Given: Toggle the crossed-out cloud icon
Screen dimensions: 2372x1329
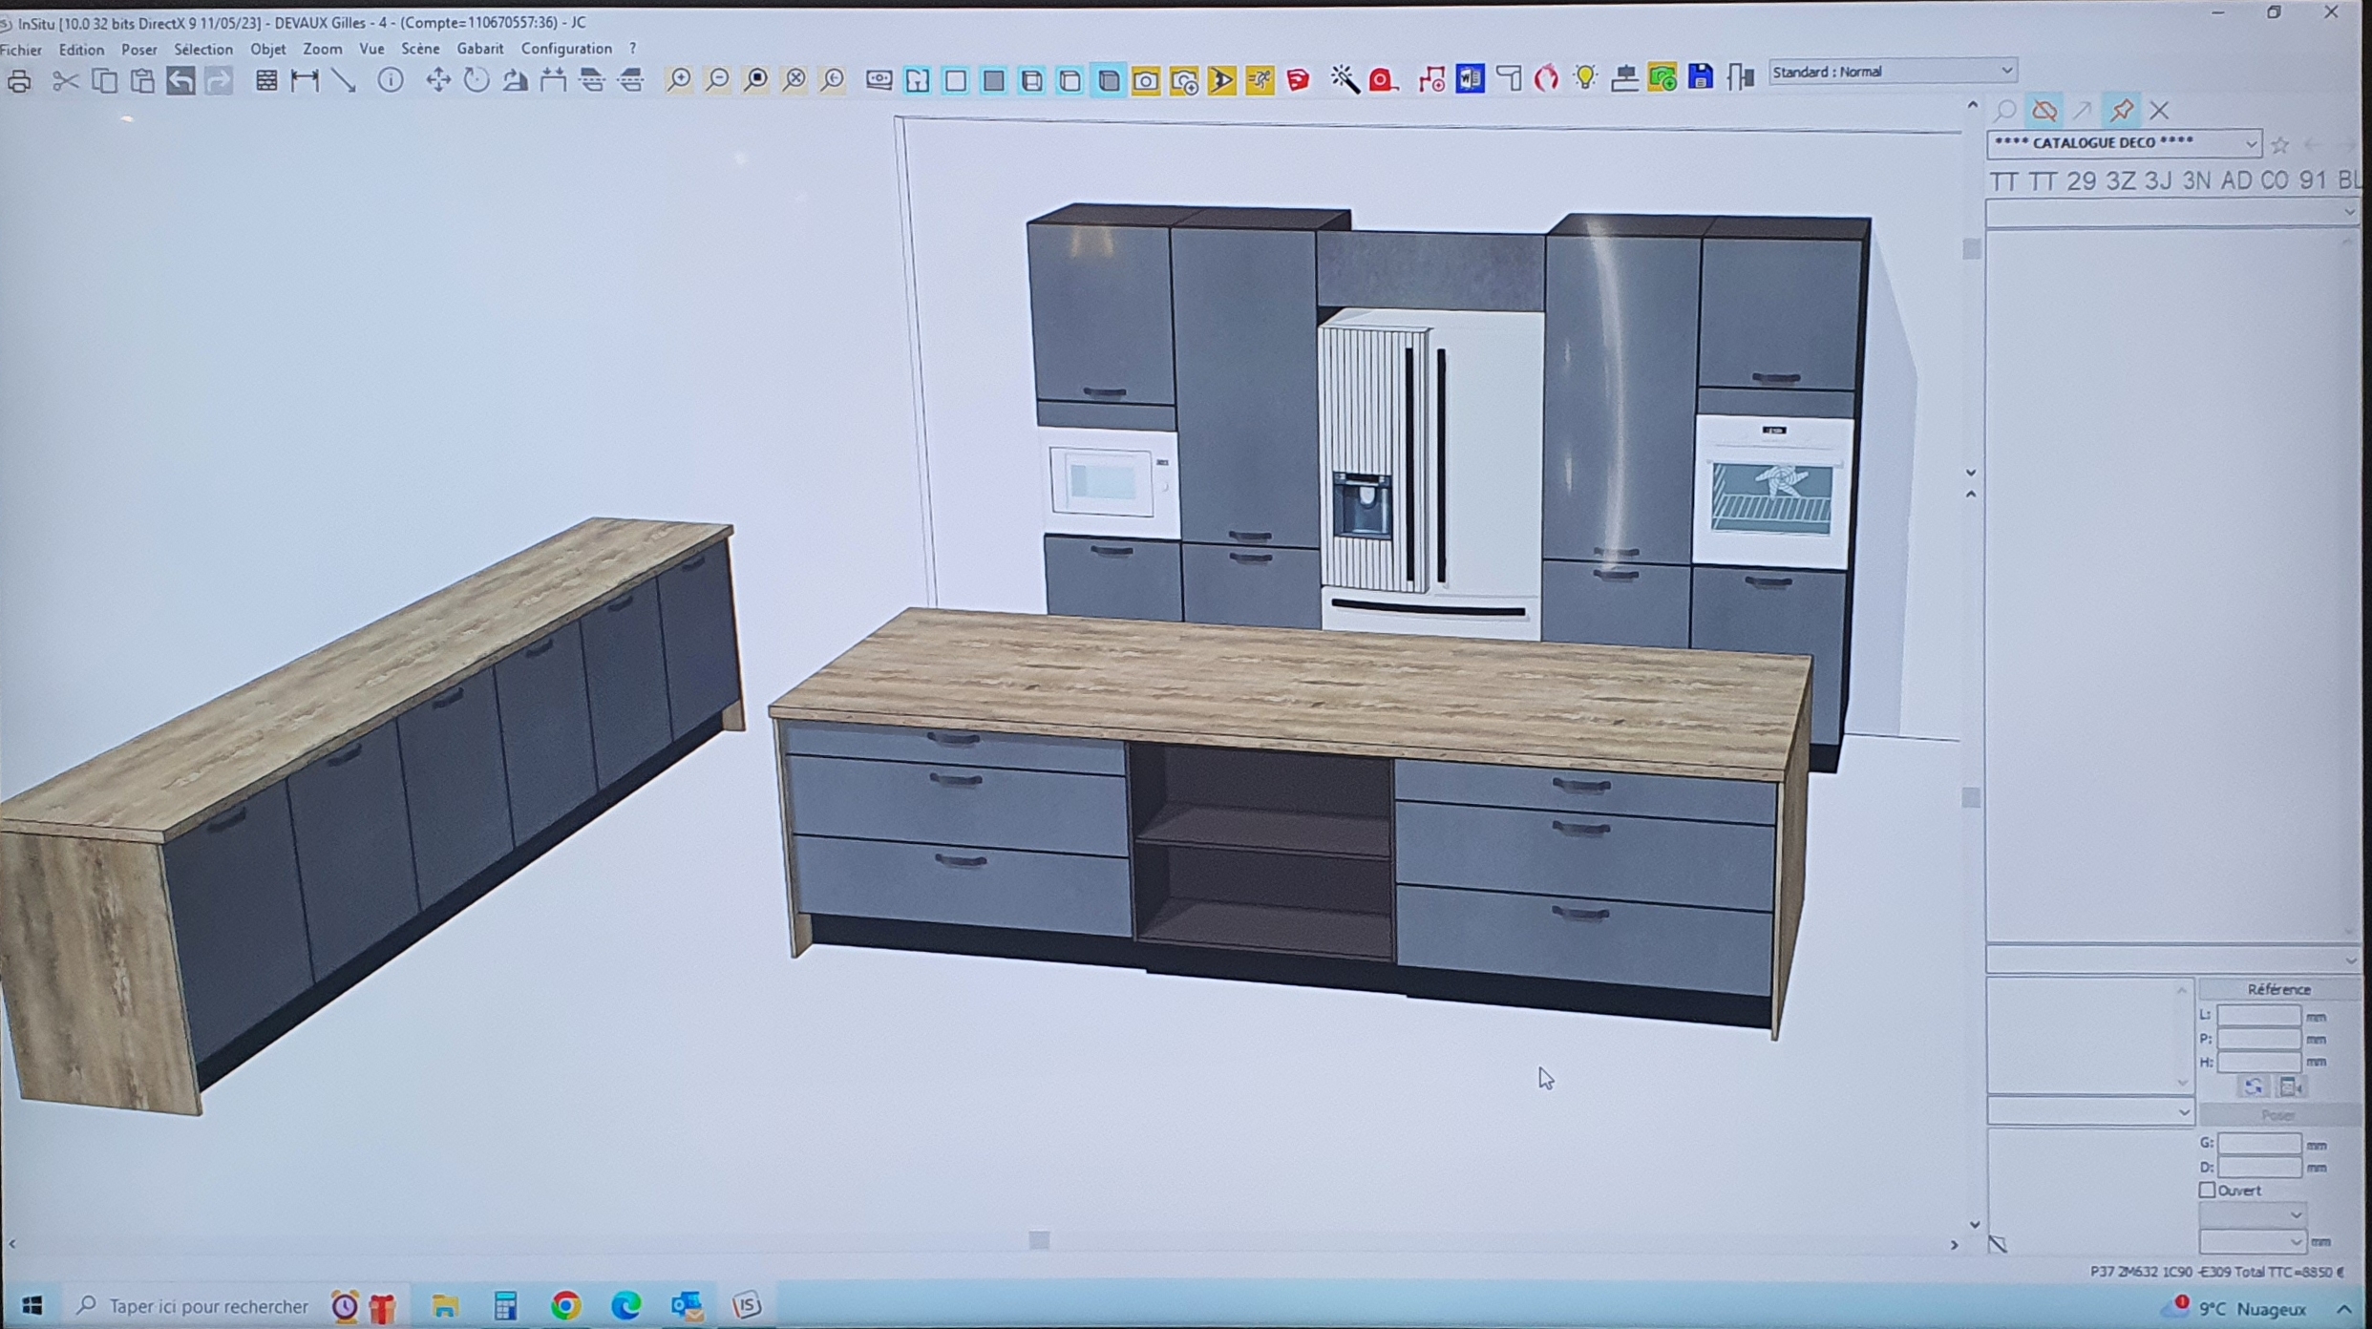Looking at the screenshot, I should pos(2044,111).
